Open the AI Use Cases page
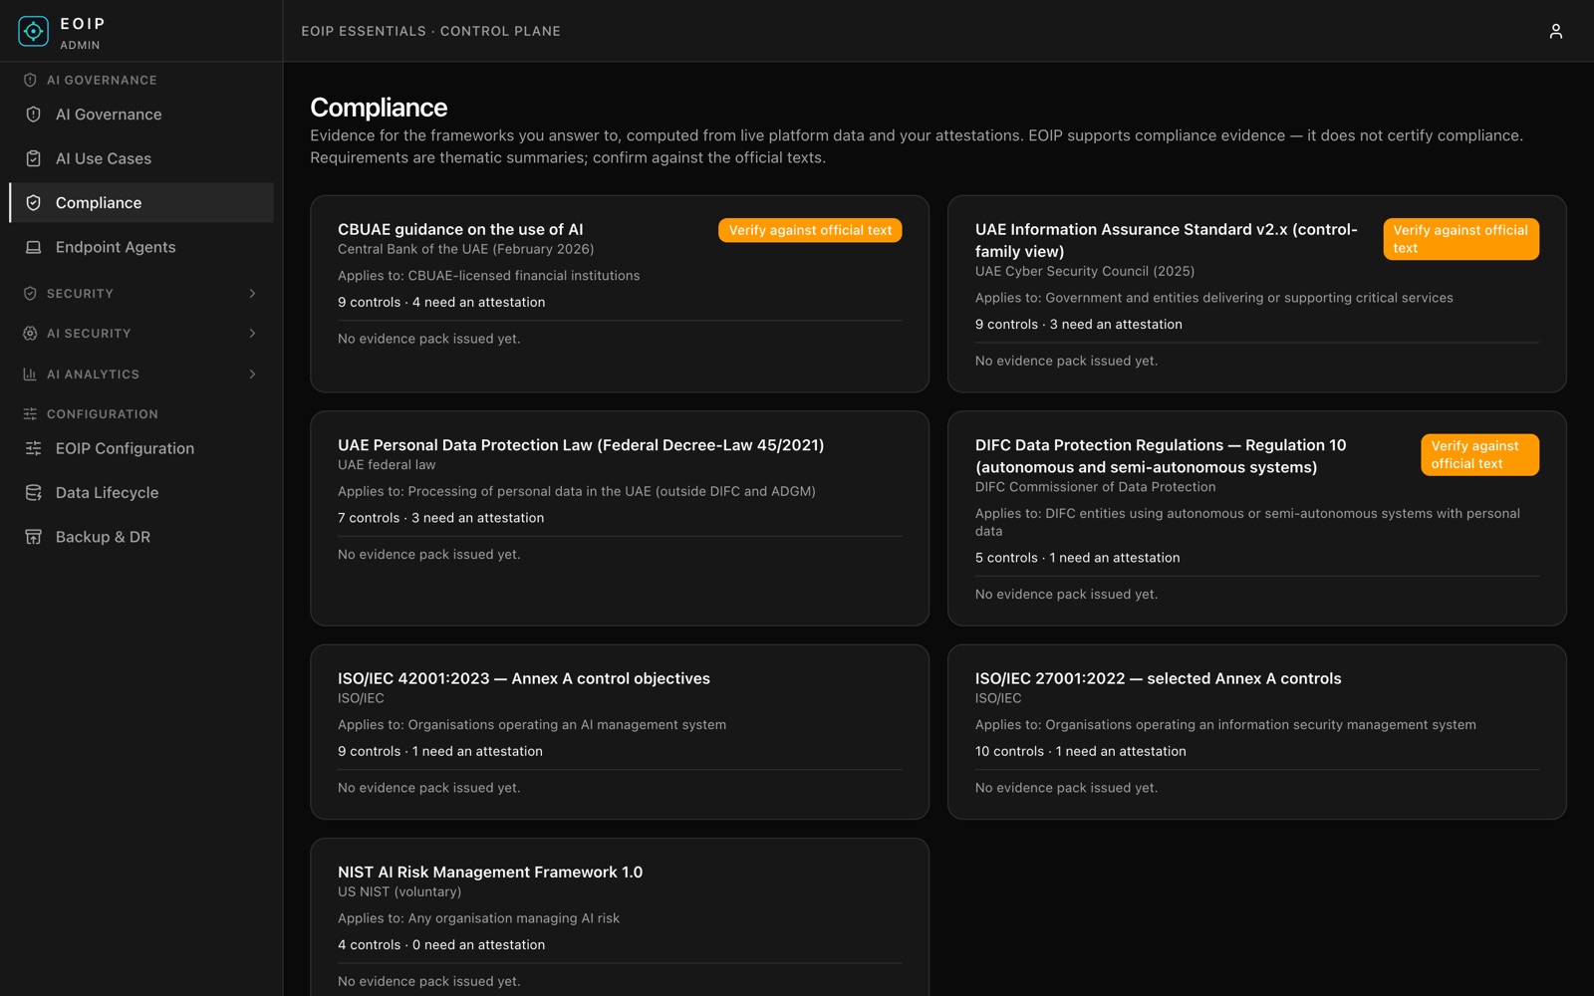The height and width of the screenshot is (996, 1594). (x=141, y=158)
